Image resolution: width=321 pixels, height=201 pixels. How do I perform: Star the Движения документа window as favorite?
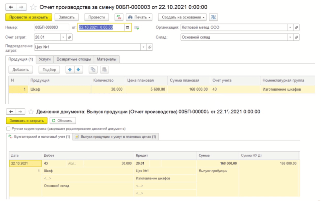coord(31,111)
